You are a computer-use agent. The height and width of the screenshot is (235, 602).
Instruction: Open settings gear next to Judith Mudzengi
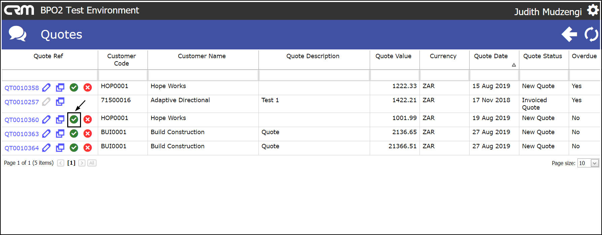click(x=593, y=11)
